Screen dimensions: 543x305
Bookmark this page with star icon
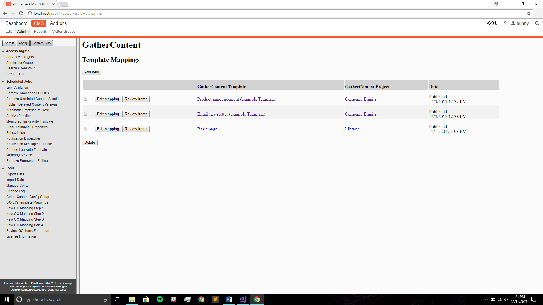click(x=529, y=13)
